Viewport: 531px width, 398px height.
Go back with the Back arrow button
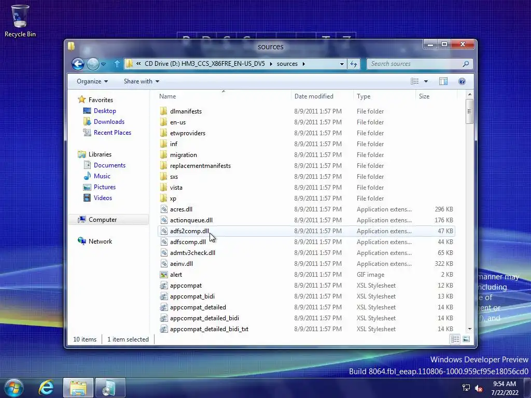pyautogui.click(x=78, y=64)
